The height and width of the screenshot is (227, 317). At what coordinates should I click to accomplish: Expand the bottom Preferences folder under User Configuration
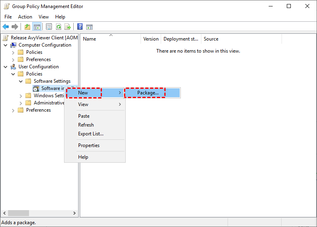point(13,110)
